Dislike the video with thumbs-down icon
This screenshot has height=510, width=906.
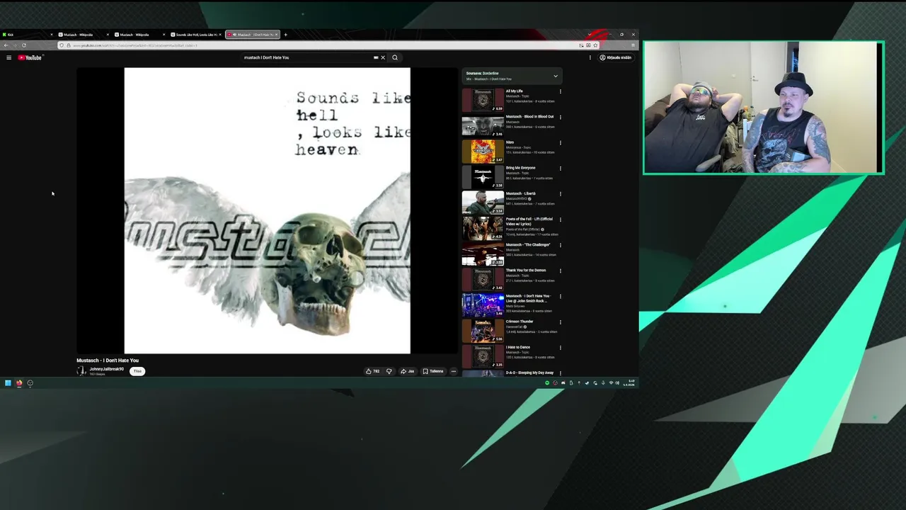click(x=389, y=371)
